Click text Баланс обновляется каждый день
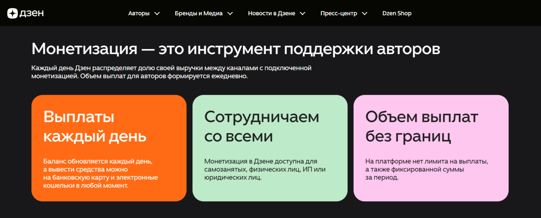The image size is (541, 218). [x=101, y=173]
